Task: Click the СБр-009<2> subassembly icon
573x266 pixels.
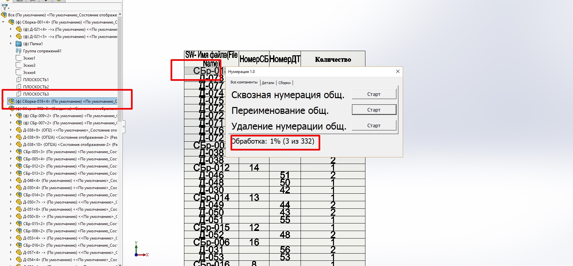Action: click(19, 116)
